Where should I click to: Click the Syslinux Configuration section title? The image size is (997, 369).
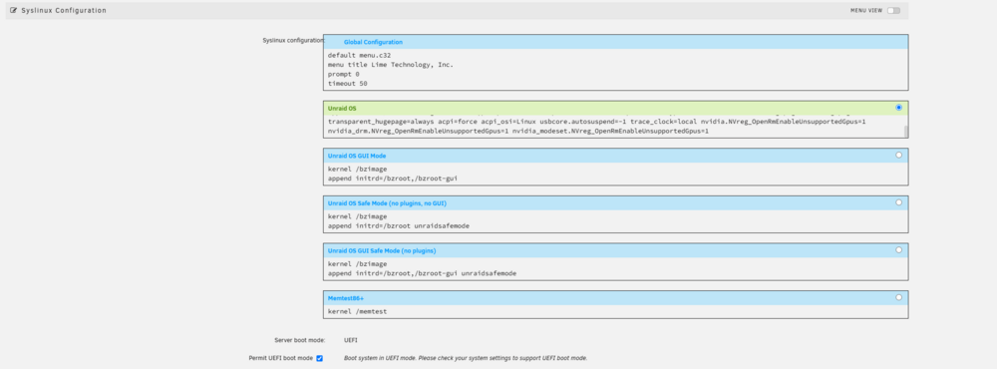[64, 10]
